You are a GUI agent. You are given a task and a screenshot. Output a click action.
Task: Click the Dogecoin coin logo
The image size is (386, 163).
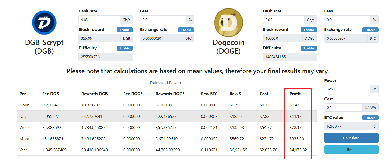click(229, 23)
